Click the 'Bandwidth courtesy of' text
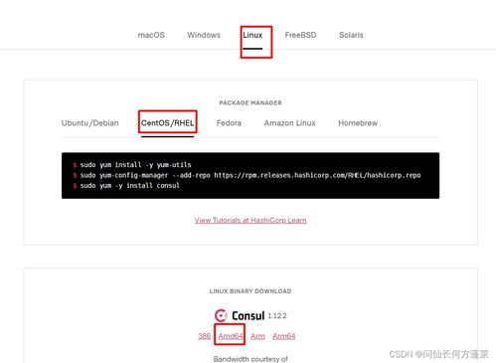The width and height of the screenshot is (496, 363). pos(250,359)
